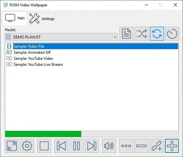Open the DEMO PLAYLIST dropdown
Viewport: 183px width, 157px height.
coord(61,37)
